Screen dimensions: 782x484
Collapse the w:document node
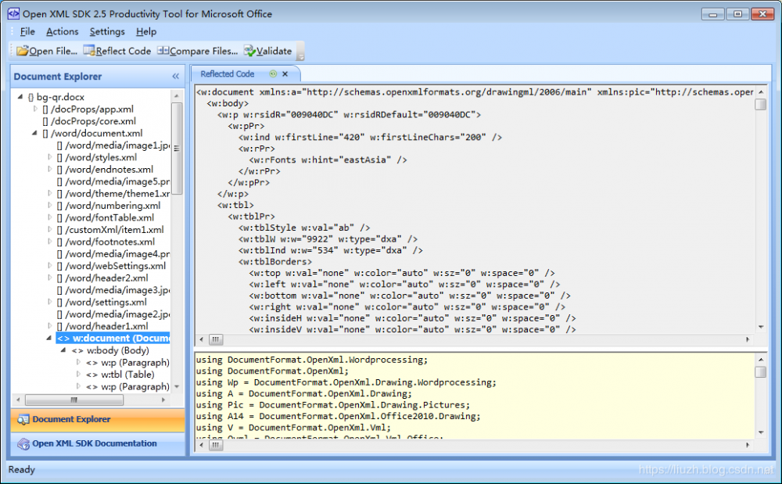click(48, 339)
